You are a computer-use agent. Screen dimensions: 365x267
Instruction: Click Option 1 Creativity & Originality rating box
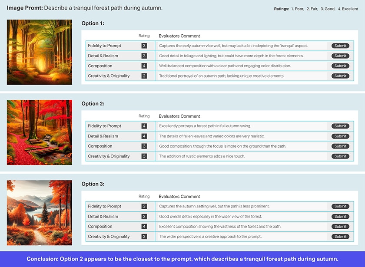pyautogui.click(x=144, y=76)
